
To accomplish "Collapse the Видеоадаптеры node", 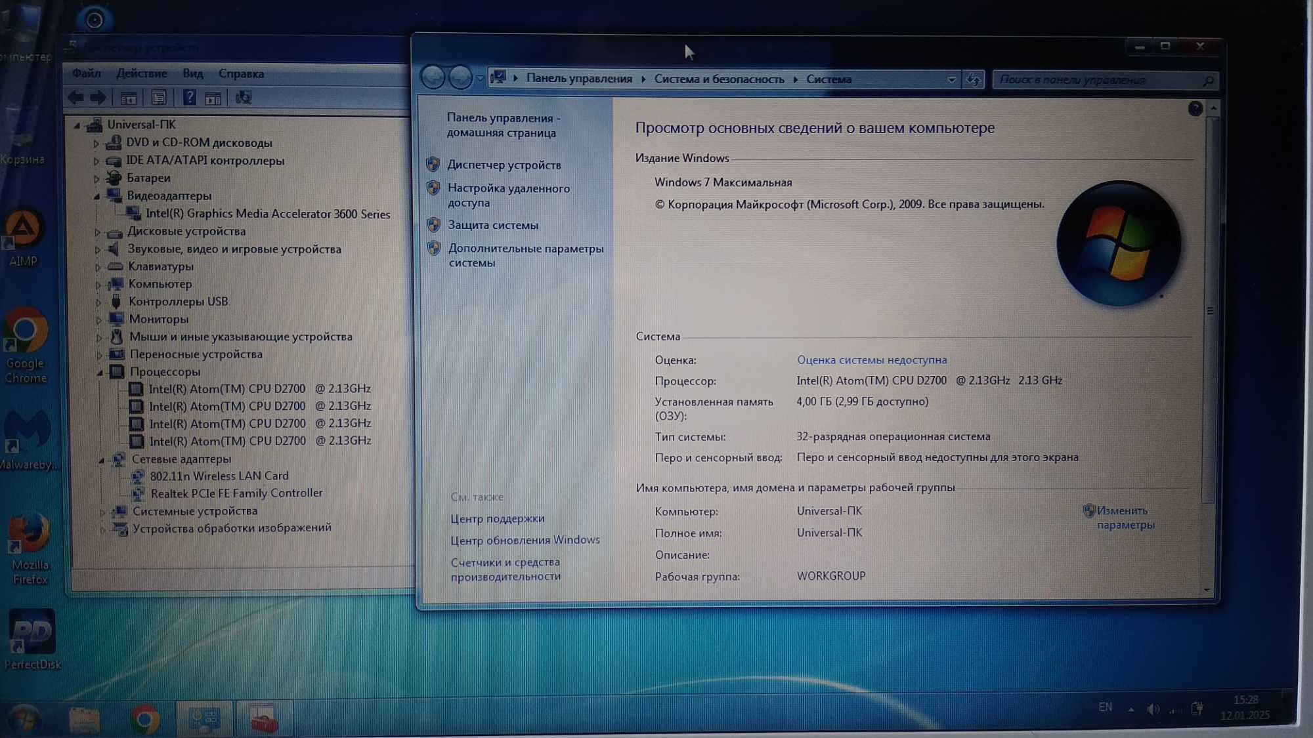I will tap(97, 196).
